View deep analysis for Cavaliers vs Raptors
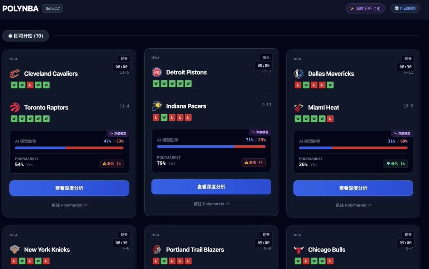 69,188
